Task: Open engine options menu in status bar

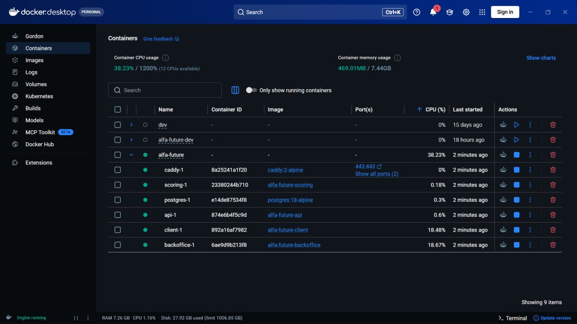Action: (88, 318)
